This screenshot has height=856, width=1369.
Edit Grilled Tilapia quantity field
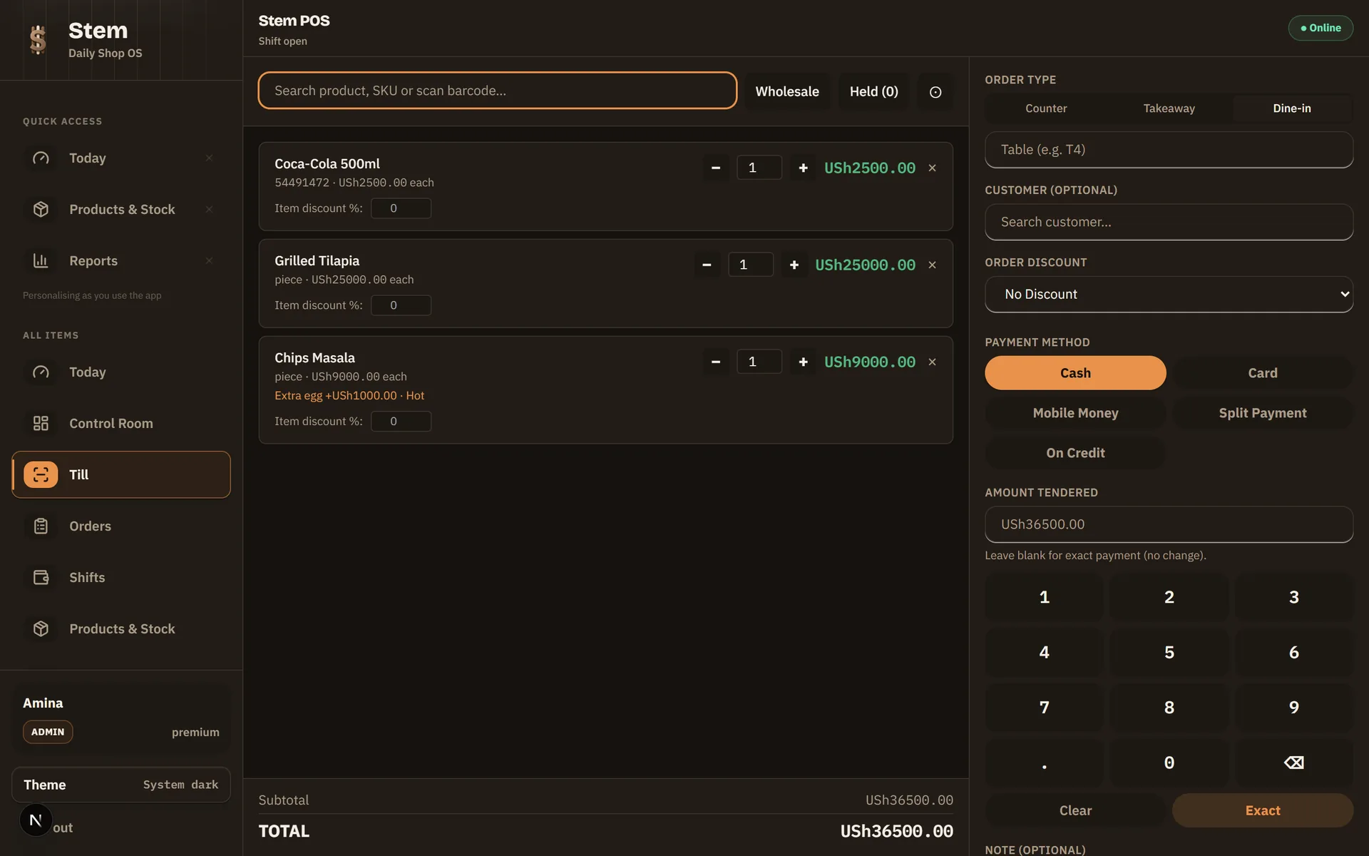tap(751, 265)
